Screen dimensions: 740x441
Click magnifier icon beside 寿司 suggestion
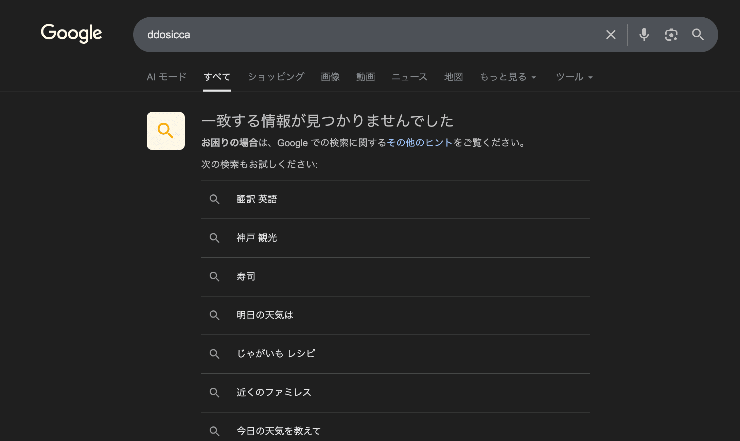point(214,276)
